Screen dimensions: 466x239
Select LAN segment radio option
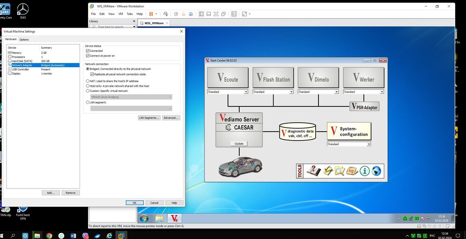coord(88,102)
